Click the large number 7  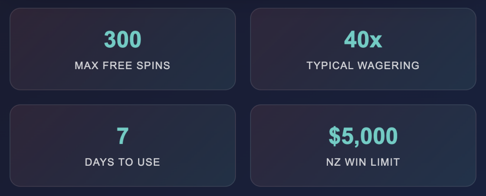pos(122,136)
